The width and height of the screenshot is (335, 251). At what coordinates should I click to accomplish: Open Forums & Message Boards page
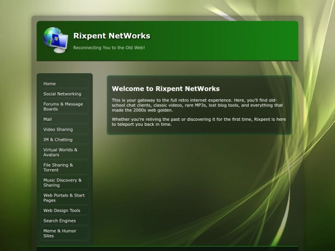click(65, 107)
